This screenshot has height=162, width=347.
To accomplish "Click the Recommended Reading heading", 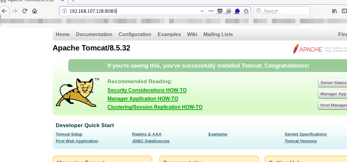I will point(140,81).
